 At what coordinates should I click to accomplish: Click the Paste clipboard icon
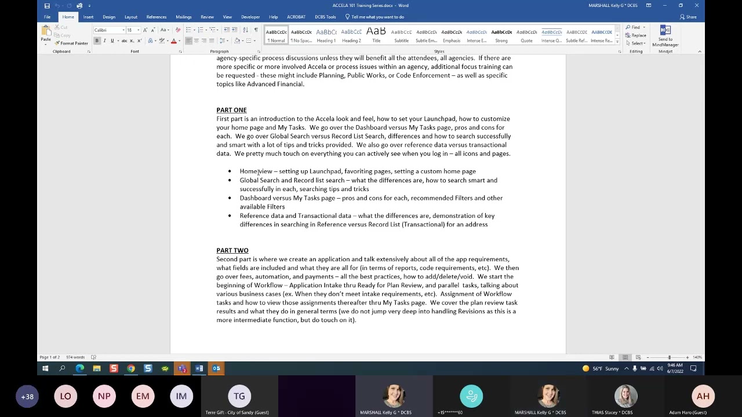(46, 30)
